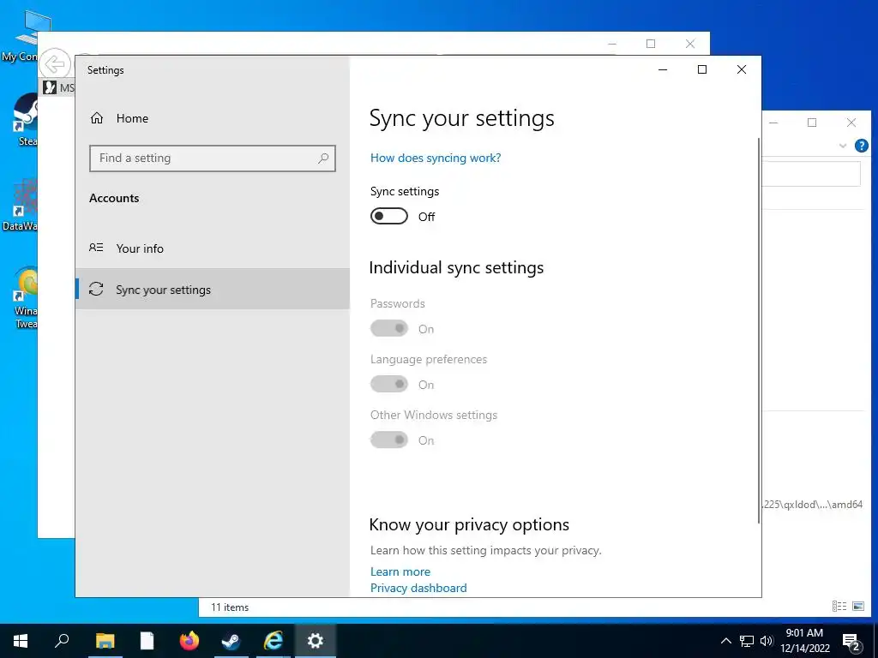Click the Know your privacy options heading
878x658 pixels.
[469, 525]
